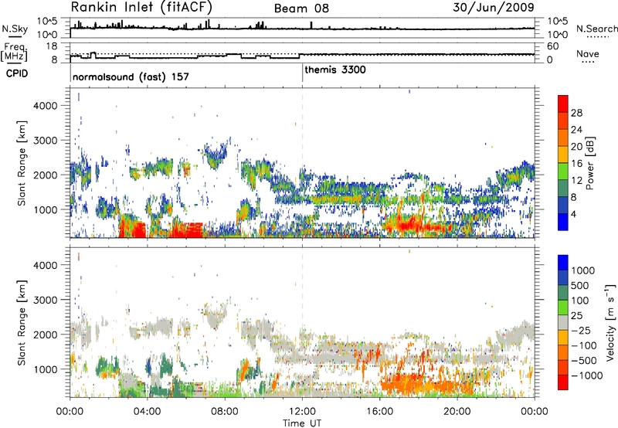Select the "Velocity [m s⁻¹]" colorbar title

click(610, 323)
